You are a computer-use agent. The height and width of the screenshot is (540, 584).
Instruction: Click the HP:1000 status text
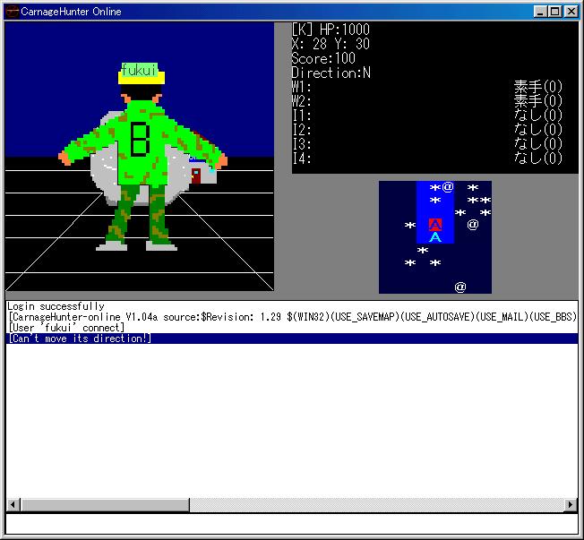345,30
